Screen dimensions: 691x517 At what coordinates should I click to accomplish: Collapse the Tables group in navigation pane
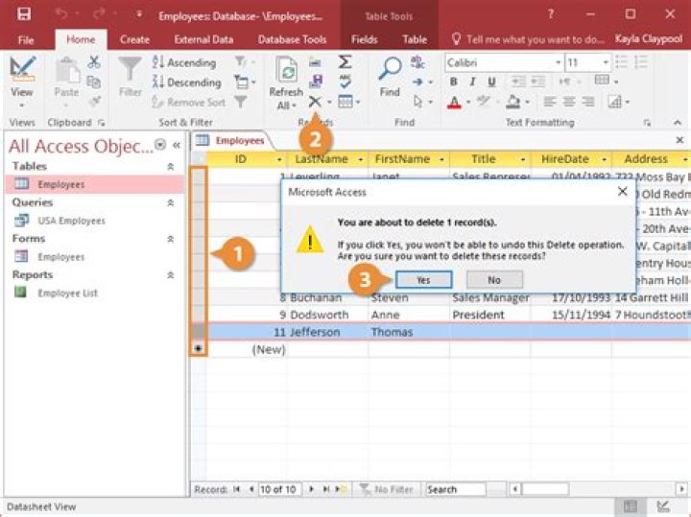click(170, 167)
